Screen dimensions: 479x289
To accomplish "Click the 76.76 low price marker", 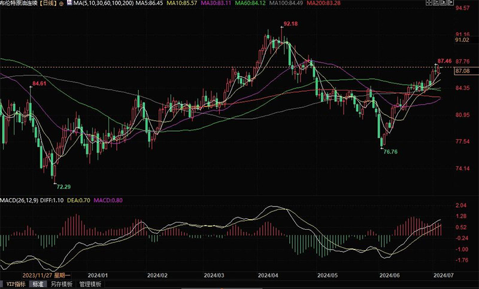I will 390,151.
